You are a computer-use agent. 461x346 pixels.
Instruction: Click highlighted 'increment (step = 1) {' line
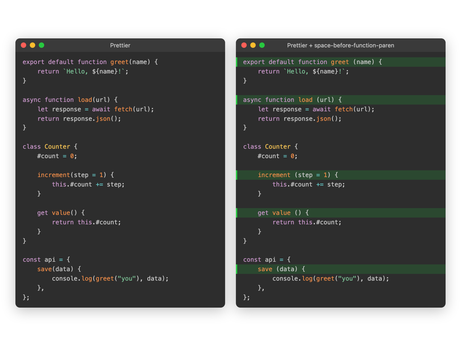(341, 175)
